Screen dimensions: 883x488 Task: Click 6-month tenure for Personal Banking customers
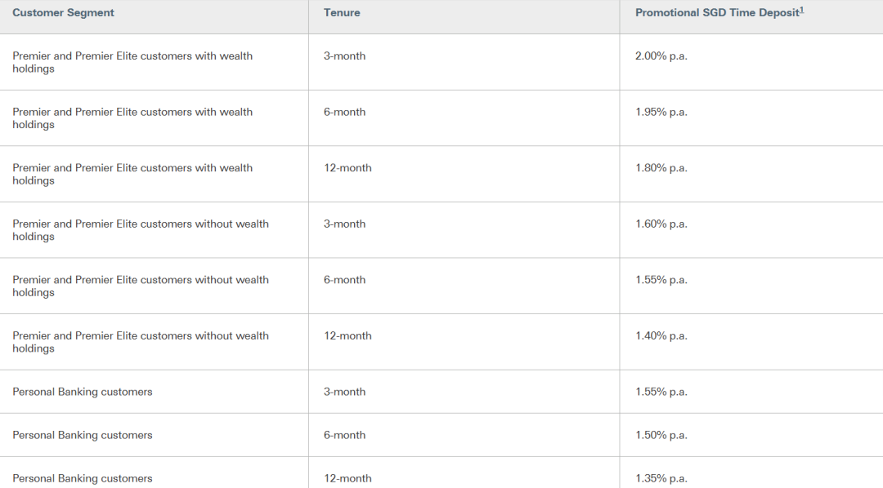click(x=345, y=435)
